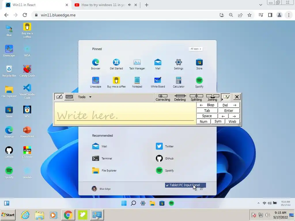Click the Del key
The image size is (295, 221).
click(229, 105)
